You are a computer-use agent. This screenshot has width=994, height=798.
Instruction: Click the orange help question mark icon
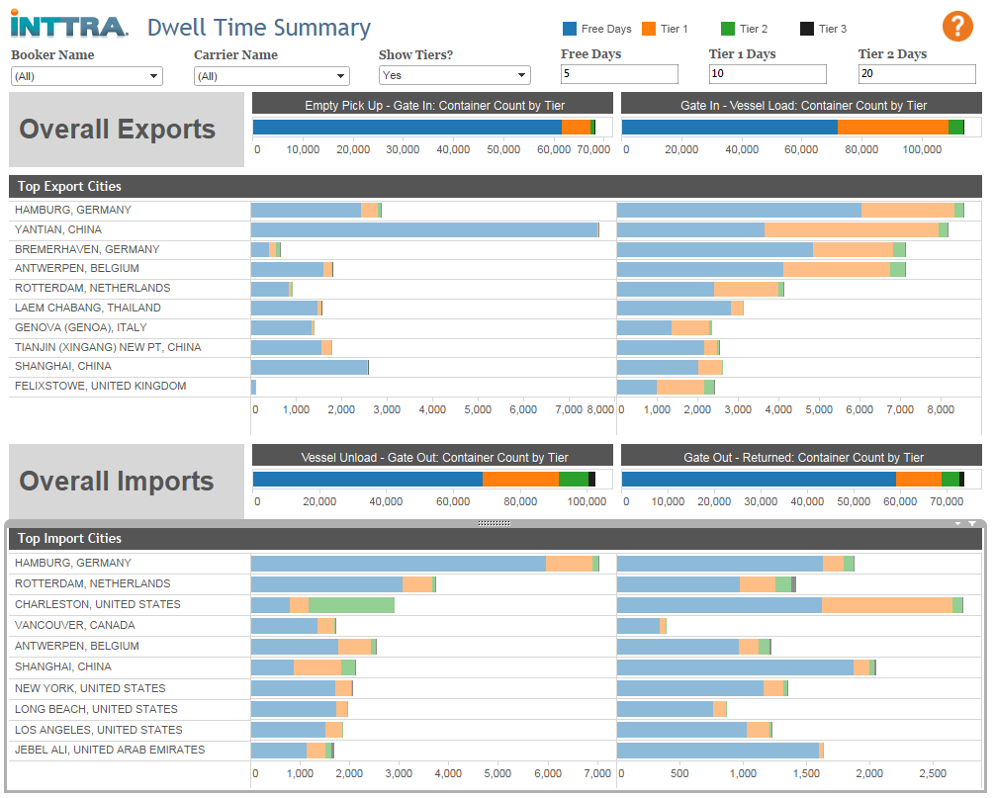click(x=957, y=27)
